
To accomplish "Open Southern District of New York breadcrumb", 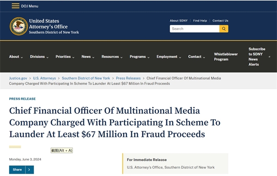I will (x=86, y=78).
